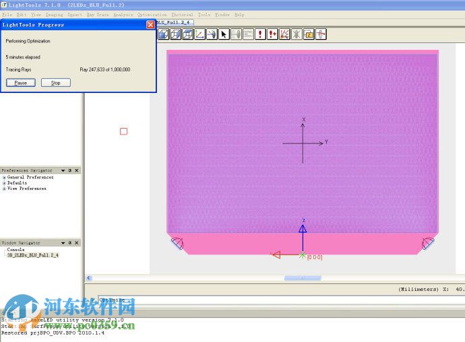
Task: Close the Window Navigator panel
Action: [x=77, y=243]
